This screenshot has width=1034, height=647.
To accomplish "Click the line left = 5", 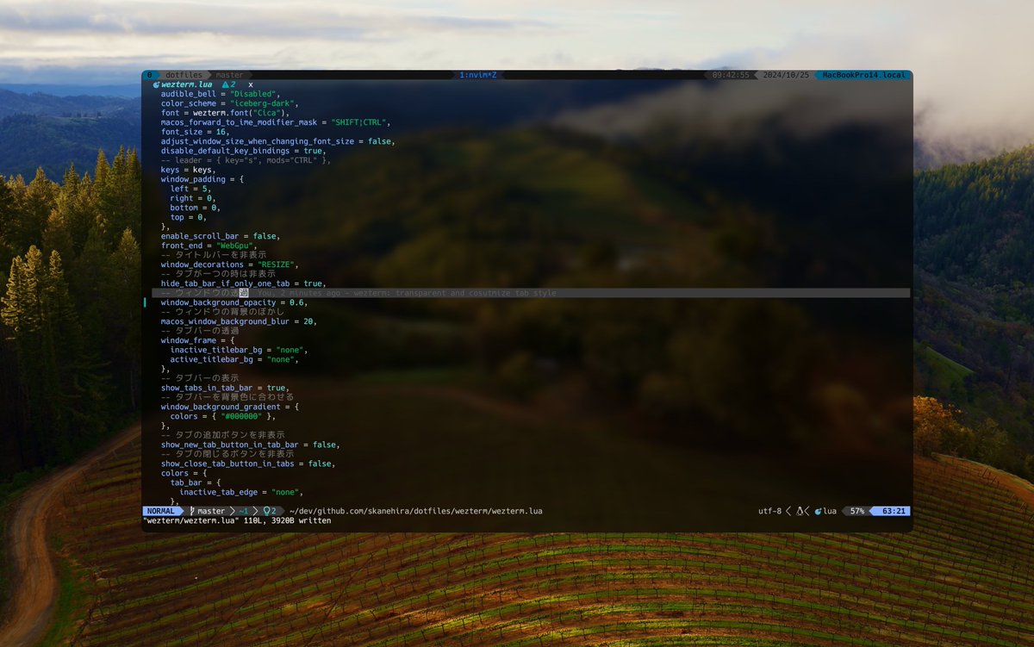I will click(x=190, y=189).
